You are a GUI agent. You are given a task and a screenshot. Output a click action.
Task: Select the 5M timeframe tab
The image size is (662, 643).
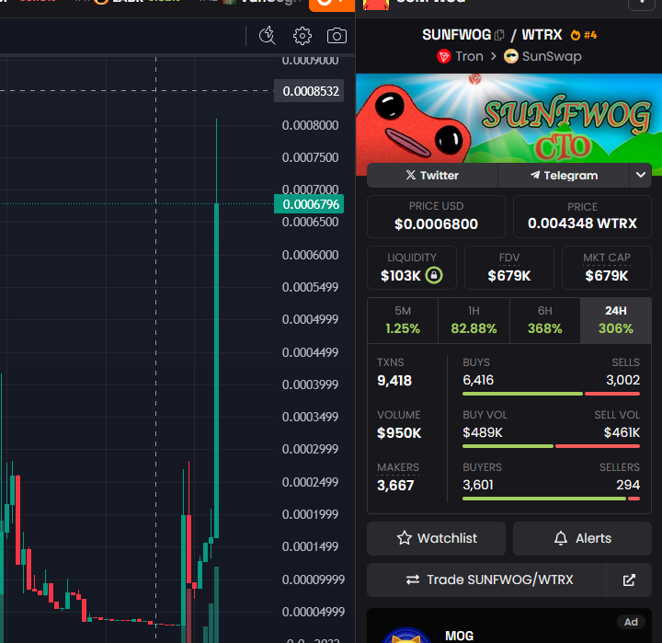click(x=403, y=320)
